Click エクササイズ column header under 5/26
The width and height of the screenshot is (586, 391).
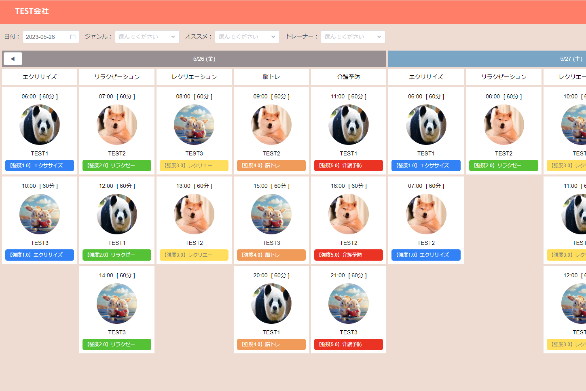pos(40,77)
